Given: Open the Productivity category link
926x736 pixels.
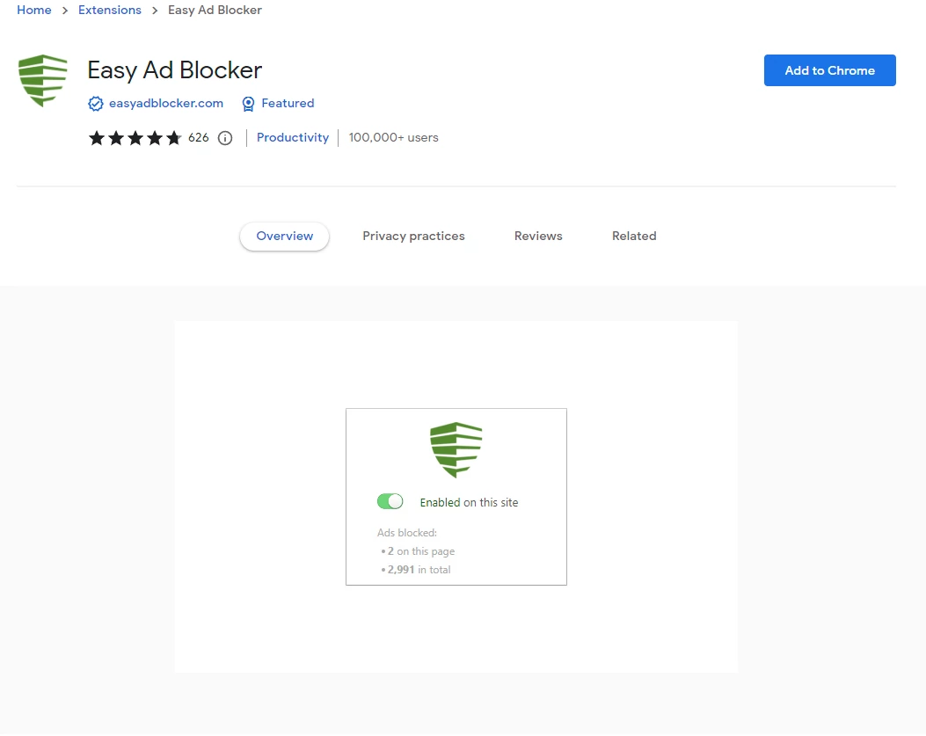Looking at the screenshot, I should pyautogui.click(x=293, y=138).
